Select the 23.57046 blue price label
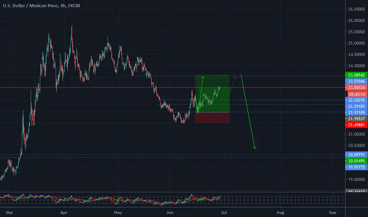 coord(356,81)
